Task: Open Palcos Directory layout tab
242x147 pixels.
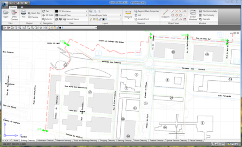Action: tap(196, 141)
